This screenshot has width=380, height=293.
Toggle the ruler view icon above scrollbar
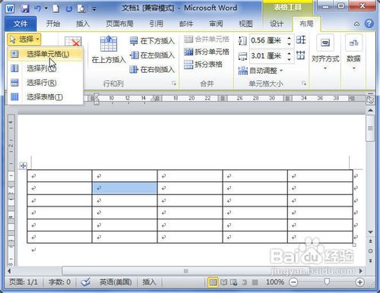[x=370, y=100]
